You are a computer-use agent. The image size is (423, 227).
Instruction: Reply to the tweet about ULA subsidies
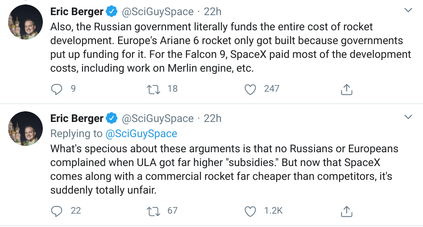click(57, 211)
